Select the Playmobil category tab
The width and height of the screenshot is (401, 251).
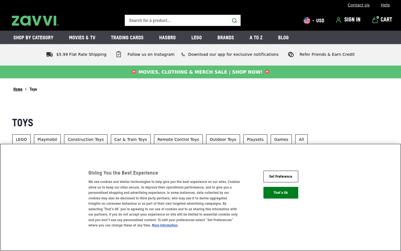47,139
